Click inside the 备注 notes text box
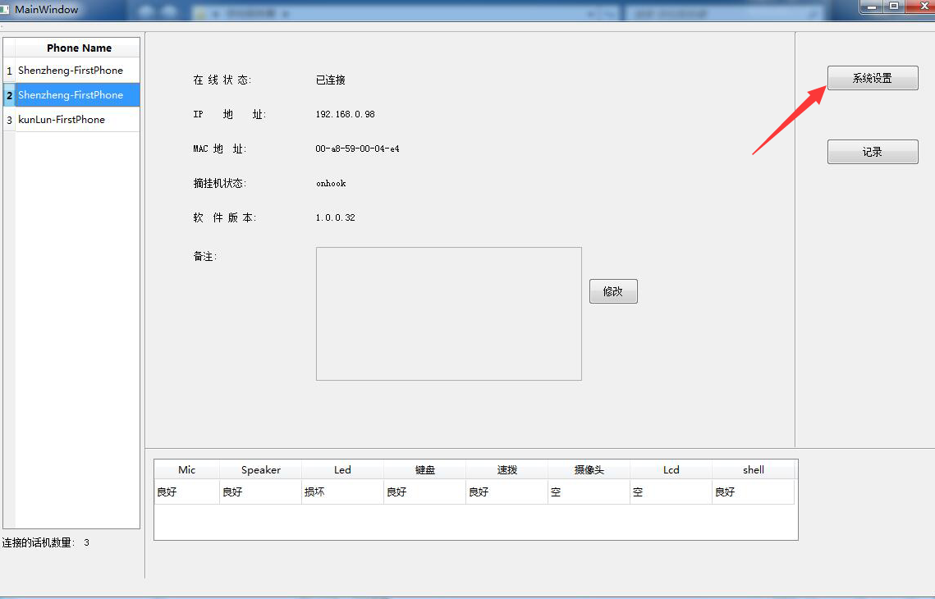This screenshot has height=599, width=935. (x=448, y=313)
